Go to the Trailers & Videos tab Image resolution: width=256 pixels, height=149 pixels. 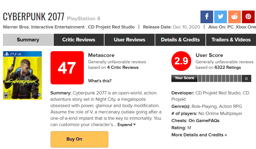point(231,40)
